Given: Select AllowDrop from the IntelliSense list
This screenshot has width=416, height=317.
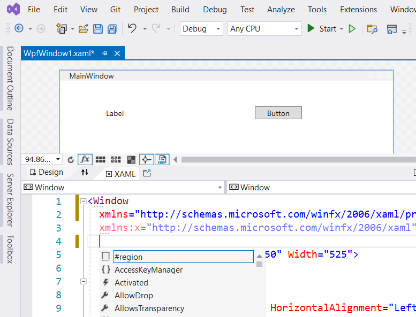Looking at the screenshot, I should point(133,296).
